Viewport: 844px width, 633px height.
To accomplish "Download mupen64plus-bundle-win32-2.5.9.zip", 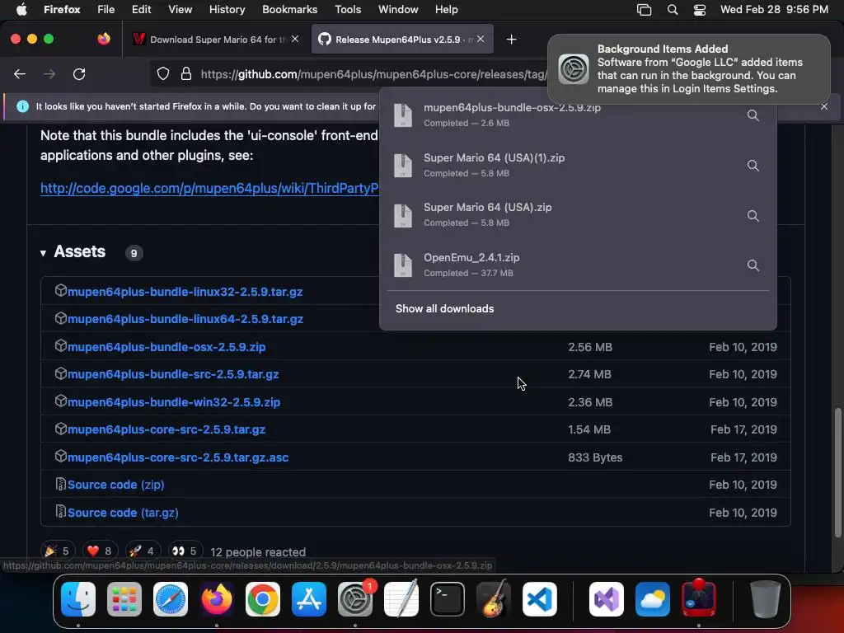I will pos(174,402).
